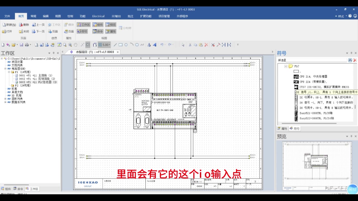The width and height of the screenshot is (358, 201).
Task: Select the line drawing tool
Action: click(115, 45)
